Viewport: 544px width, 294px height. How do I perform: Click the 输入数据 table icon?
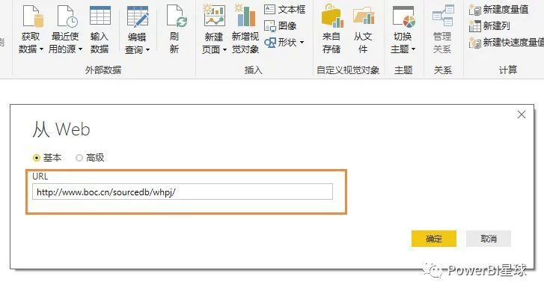click(100, 16)
